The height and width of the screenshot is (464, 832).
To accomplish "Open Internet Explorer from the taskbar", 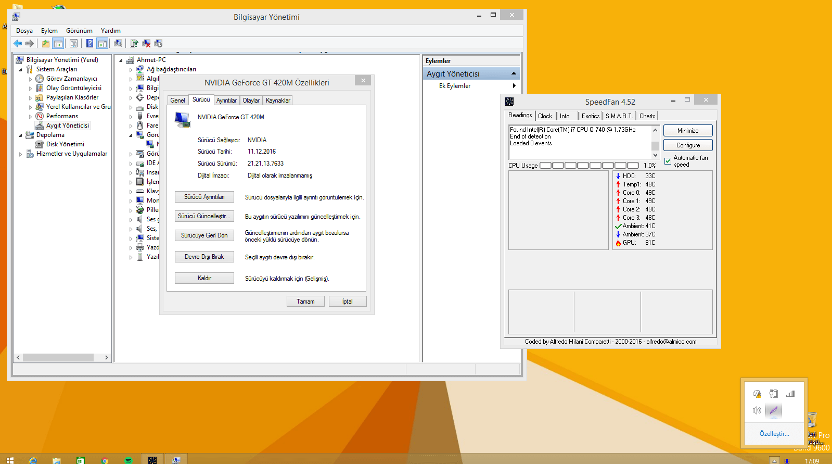I will coord(33,460).
